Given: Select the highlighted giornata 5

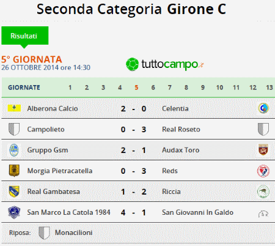Looking at the screenshot, I should click(136, 88).
